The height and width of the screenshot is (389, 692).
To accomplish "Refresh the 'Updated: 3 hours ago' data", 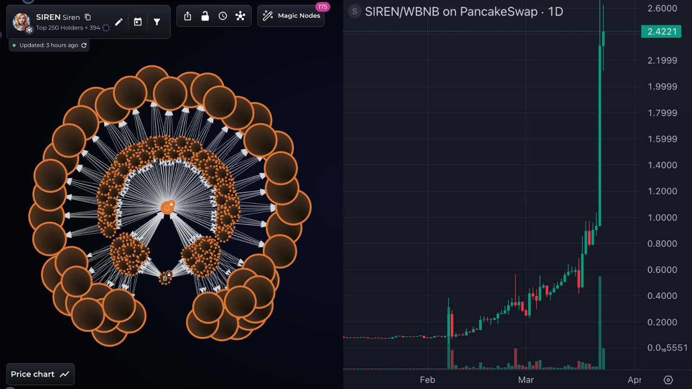I will (x=84, y=45).
